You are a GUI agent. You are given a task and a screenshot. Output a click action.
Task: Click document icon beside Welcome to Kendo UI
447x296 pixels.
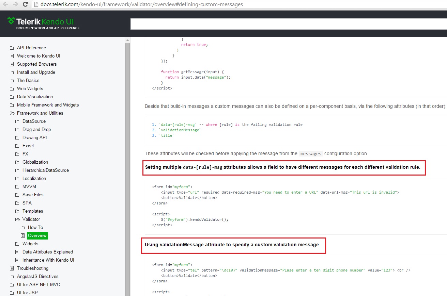12,56
